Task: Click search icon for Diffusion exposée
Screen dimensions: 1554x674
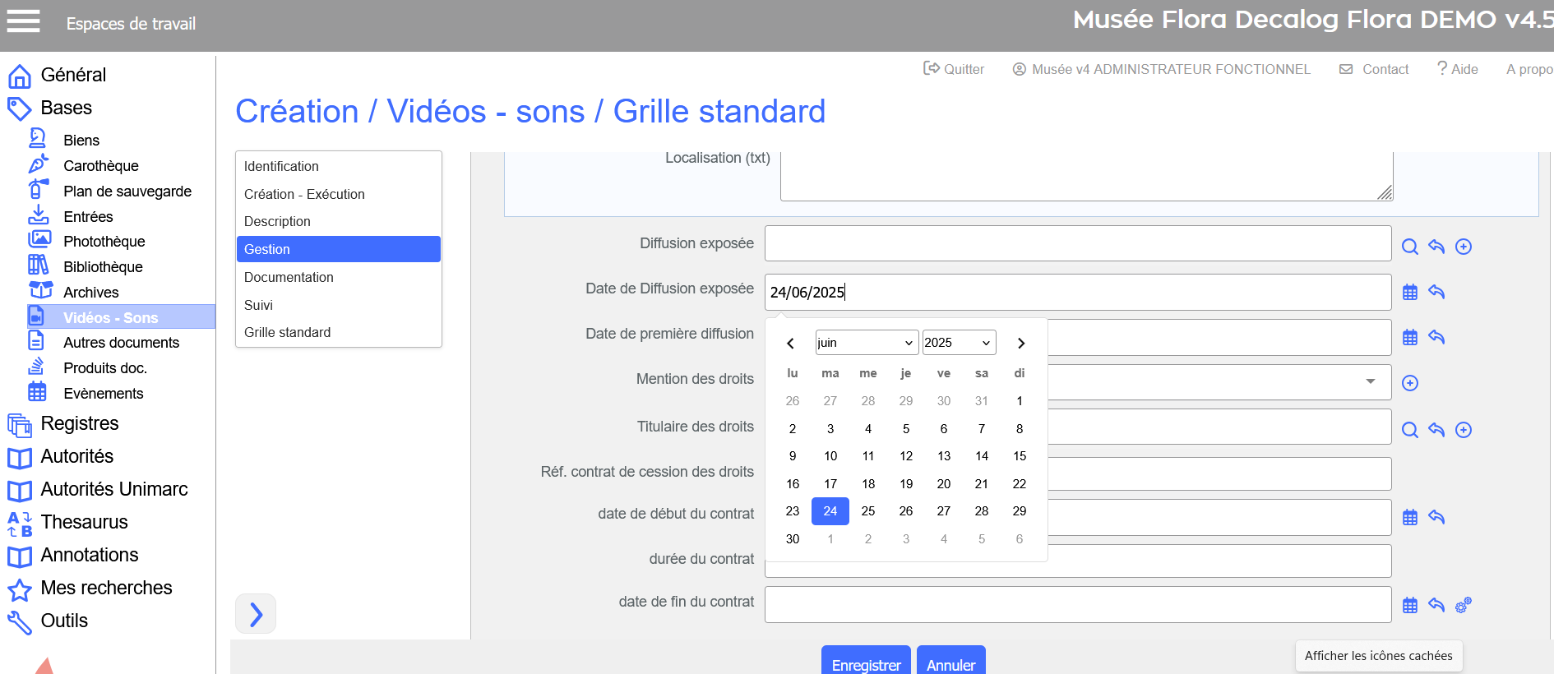Action: click(1409, 247)
